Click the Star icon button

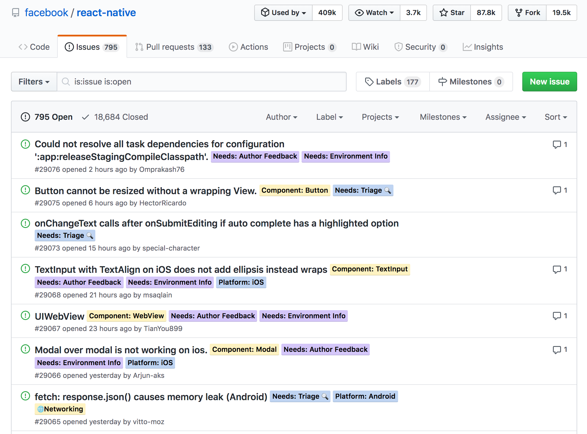[x=452, y=13]
